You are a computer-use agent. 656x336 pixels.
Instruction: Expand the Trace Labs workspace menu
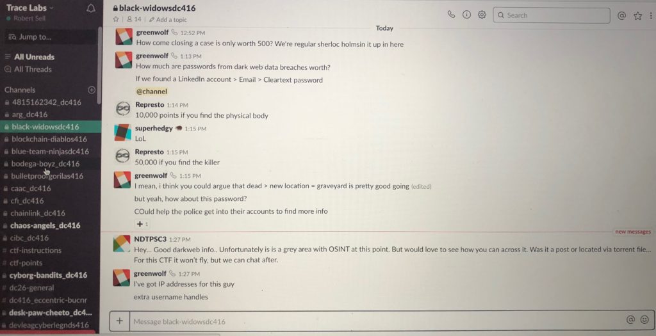pos(29,8)
